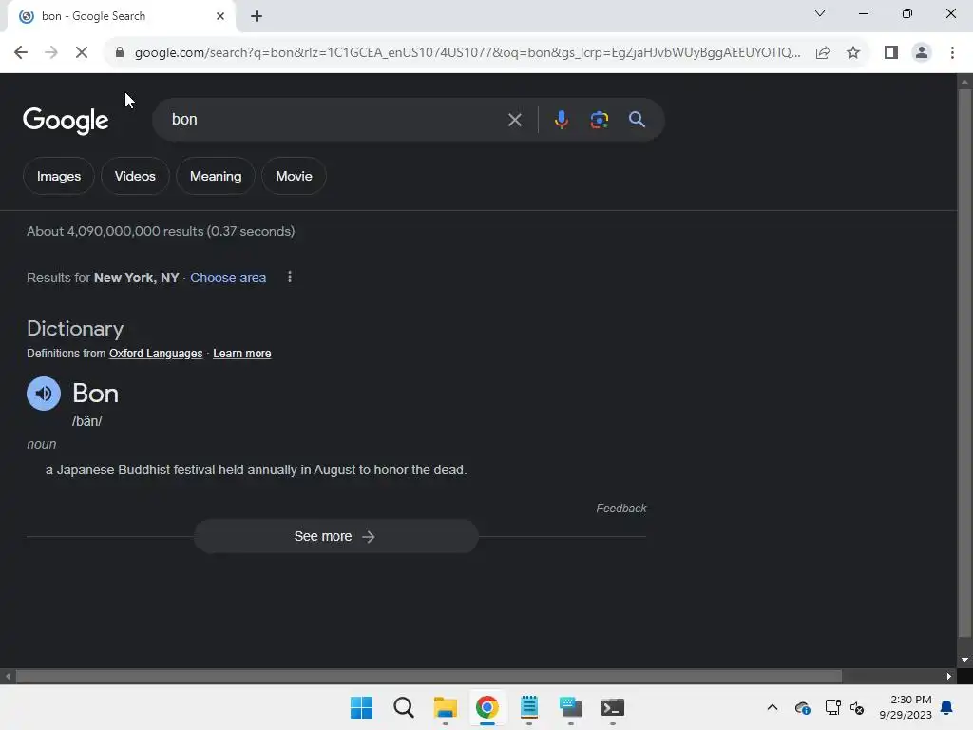
Task: Click the cloud sync tray icon
Action: click(x=802, y=707)
